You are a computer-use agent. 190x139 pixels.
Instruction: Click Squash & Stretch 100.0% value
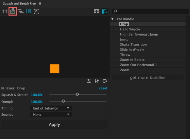tap(37, 95)
